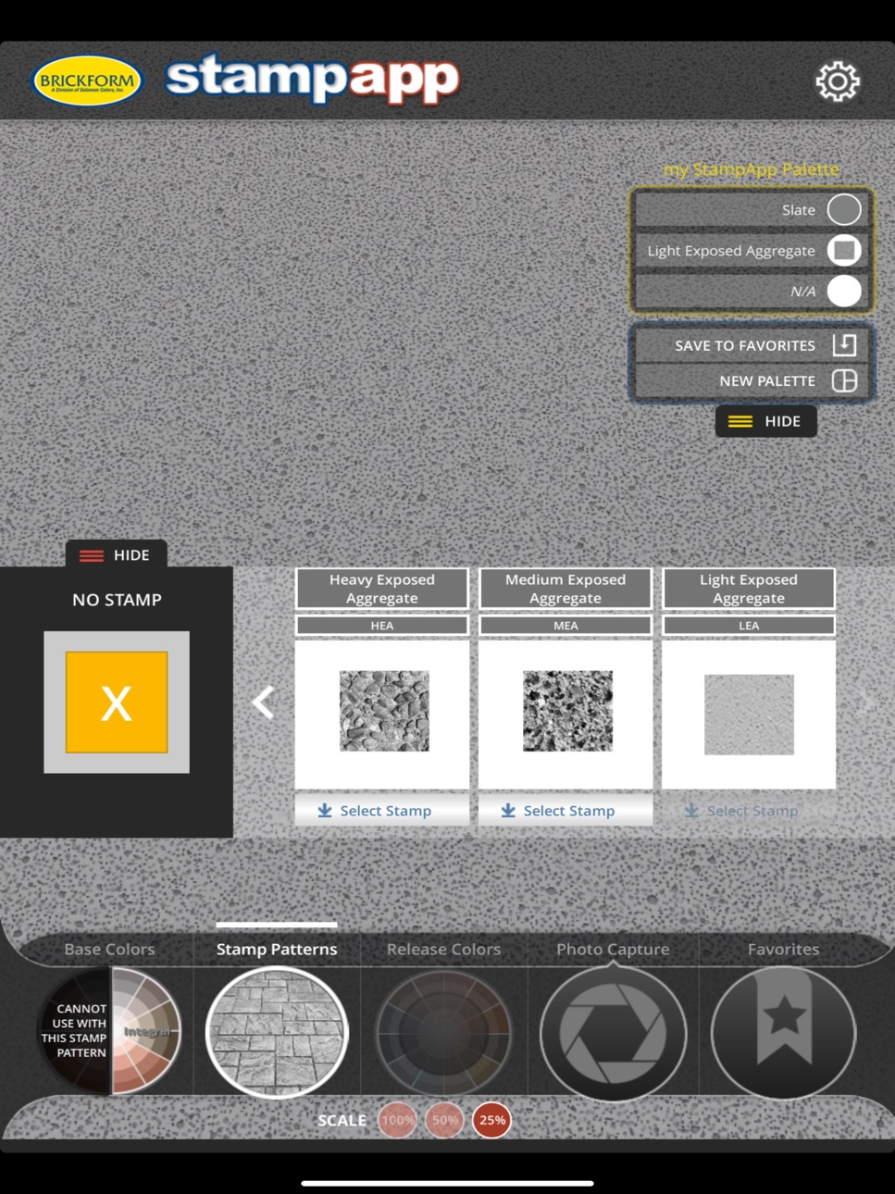Viewport: 895px width, 1194px height.
Task: Click the NO STAMP label
Action: [x=117, y=600]
